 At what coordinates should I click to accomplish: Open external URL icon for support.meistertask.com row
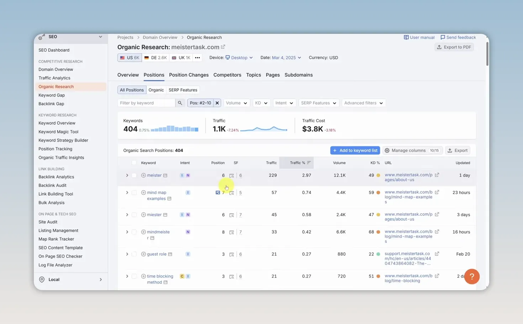[437, 254]
